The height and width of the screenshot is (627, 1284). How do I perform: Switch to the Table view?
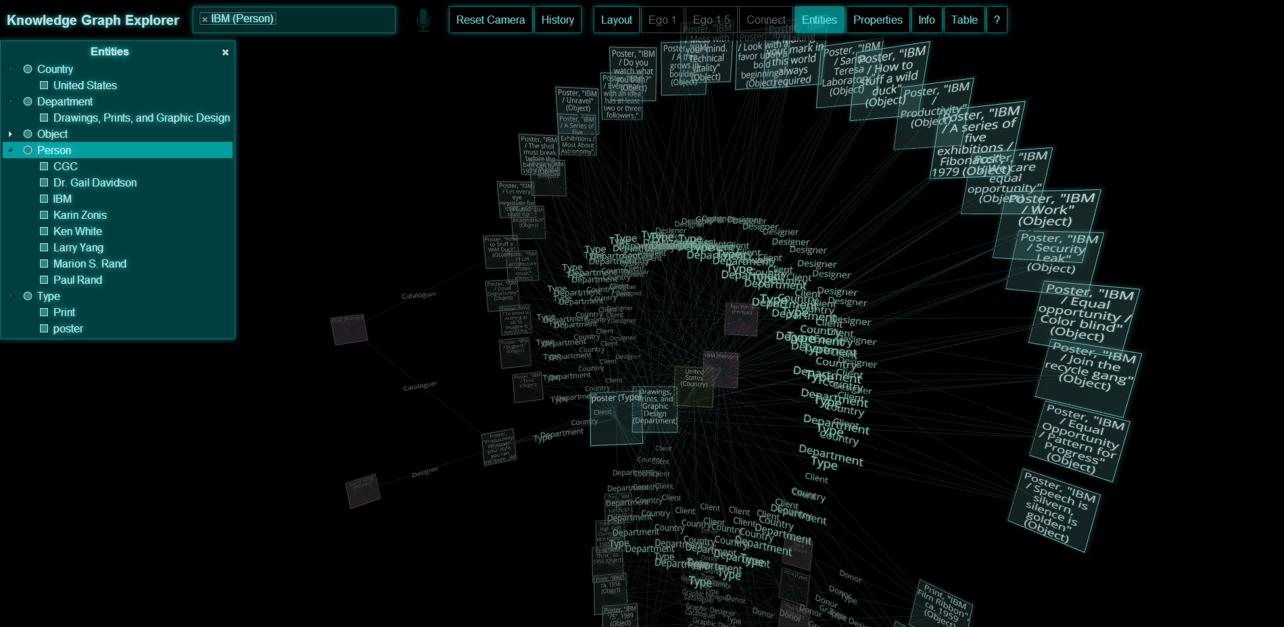click(x=964, y=20)
